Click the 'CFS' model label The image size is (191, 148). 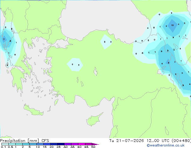[45, 141]
